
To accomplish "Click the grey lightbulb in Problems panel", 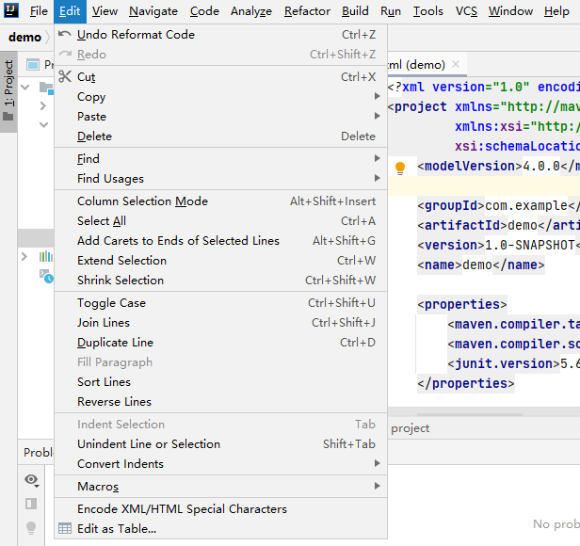I will pyautogui.click(x=31, y=527).
